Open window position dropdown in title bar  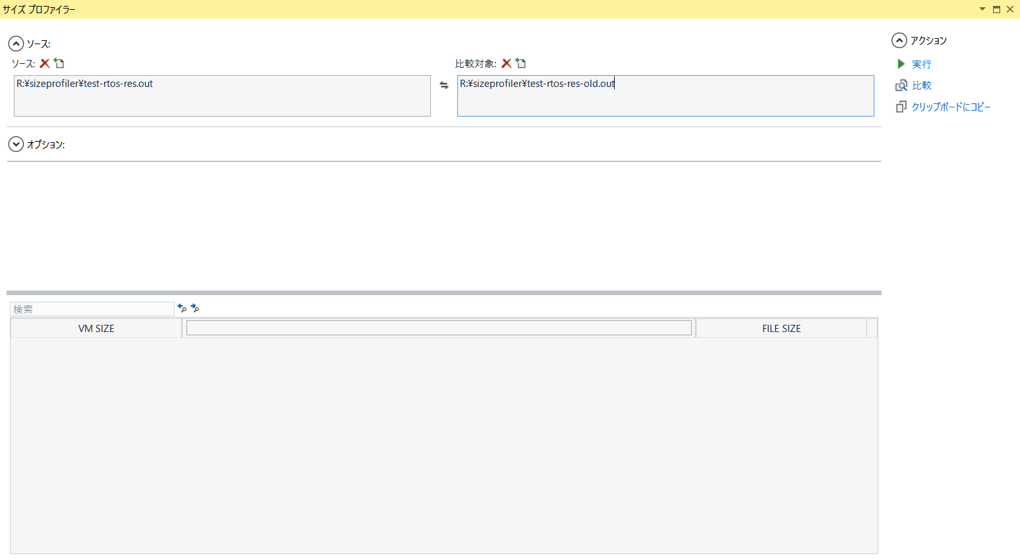tap(982, 9)
